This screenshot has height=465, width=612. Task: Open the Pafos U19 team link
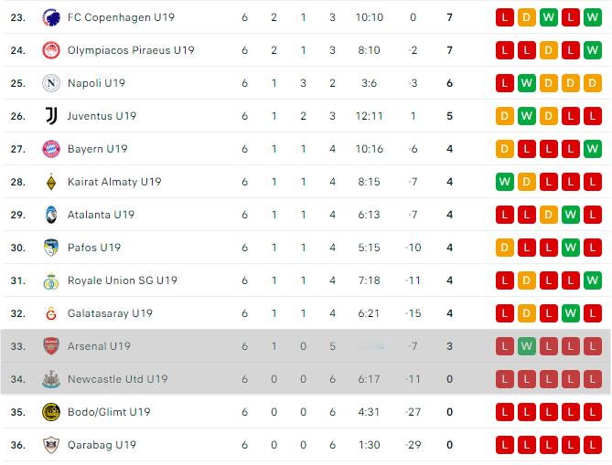[94, 248]
